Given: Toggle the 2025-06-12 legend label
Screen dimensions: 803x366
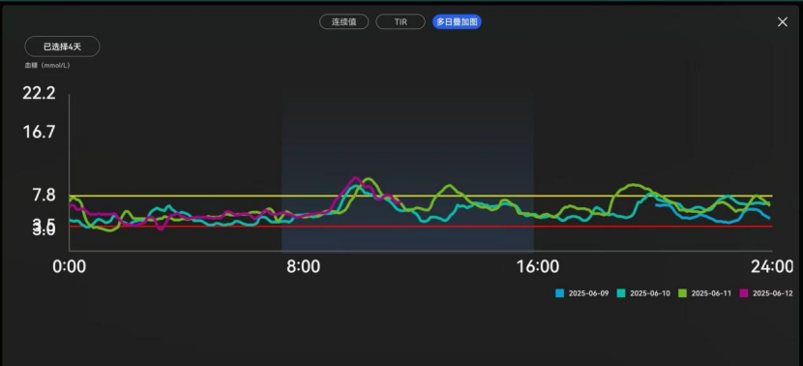Looking at the screenshot, I should (773, 293).
